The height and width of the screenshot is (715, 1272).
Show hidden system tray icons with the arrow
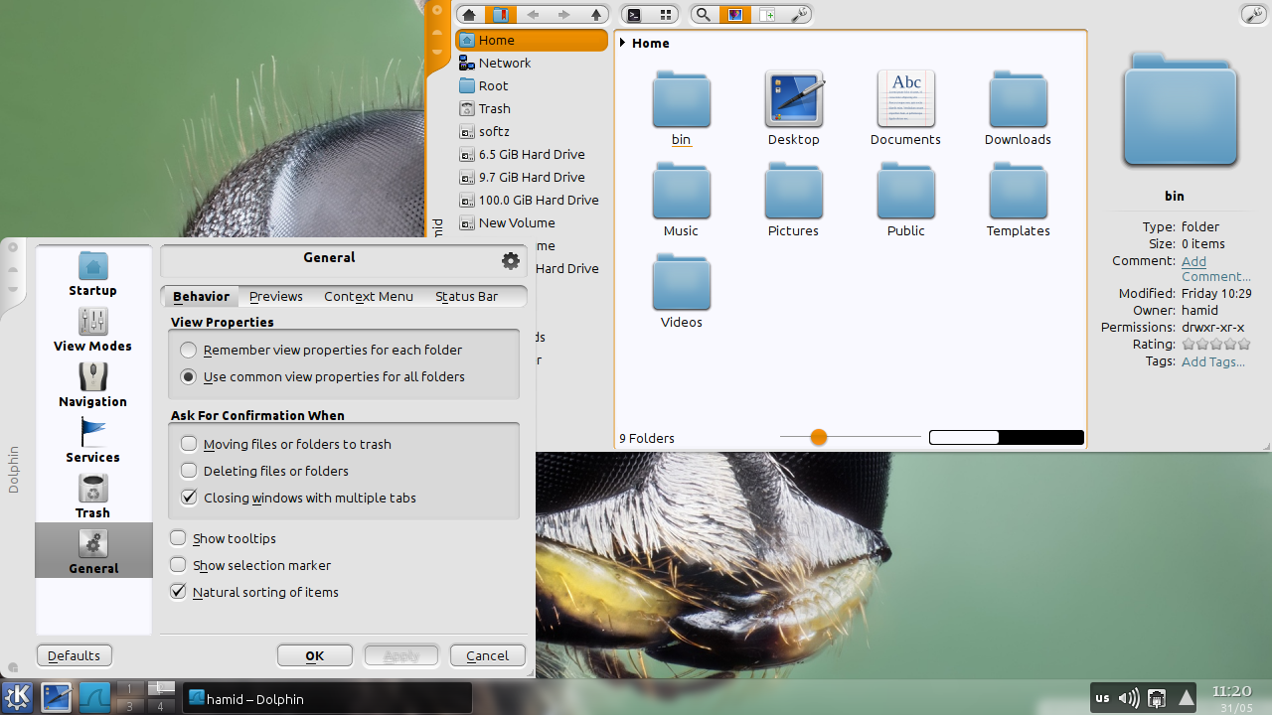click(x=1186, y=698)
